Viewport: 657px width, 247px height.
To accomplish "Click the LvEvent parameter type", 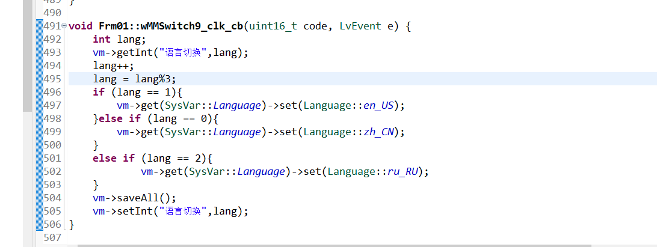I will tap(361, 26).
